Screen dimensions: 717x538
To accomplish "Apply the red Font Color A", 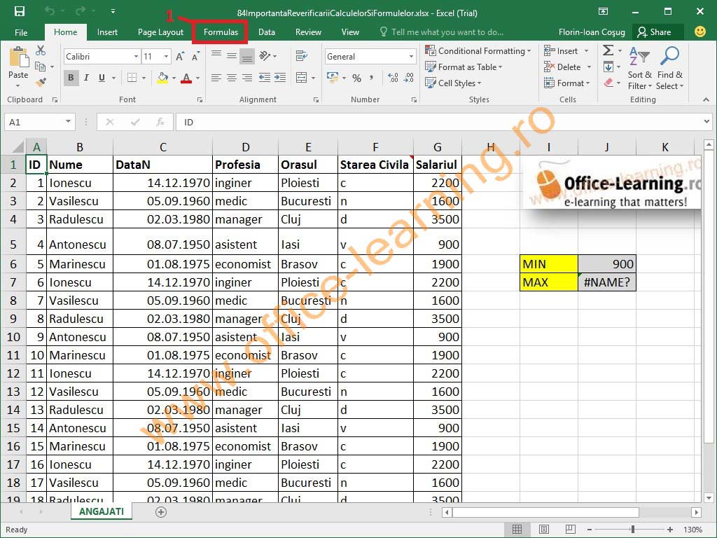I will (186, 78).
